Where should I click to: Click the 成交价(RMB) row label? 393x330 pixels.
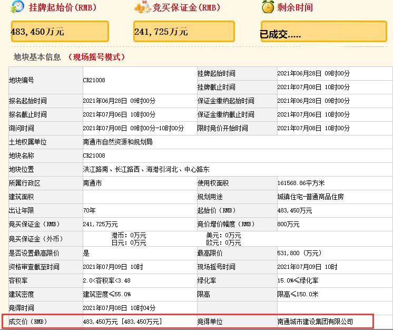[28, 322]
